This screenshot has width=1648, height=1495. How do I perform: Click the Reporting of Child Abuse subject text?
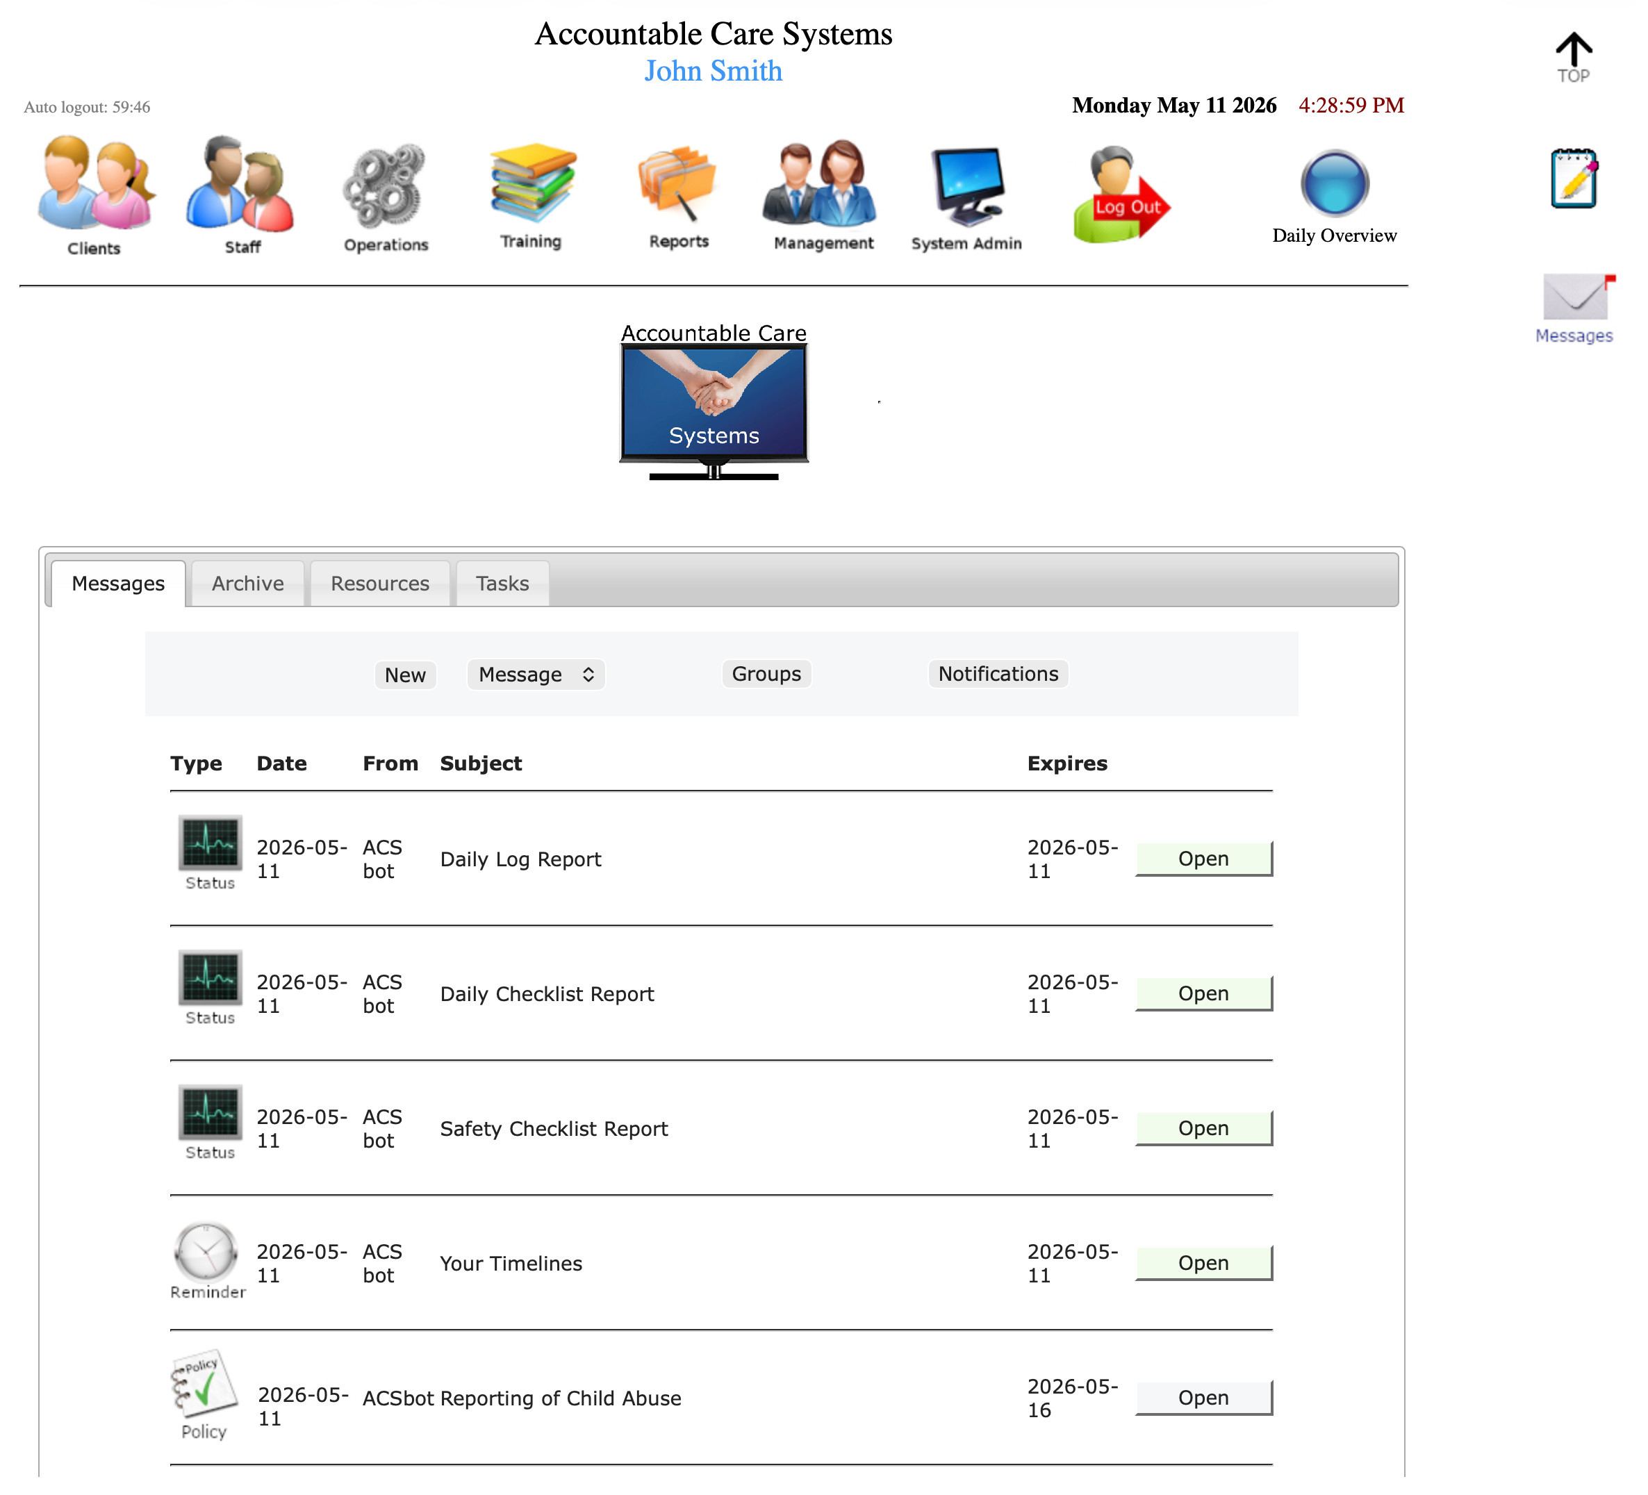pyautogui.click(x=560, y=1398)
